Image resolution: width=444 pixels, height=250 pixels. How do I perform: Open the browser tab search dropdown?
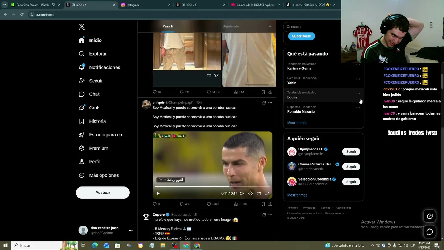click(x=5, y=5)
